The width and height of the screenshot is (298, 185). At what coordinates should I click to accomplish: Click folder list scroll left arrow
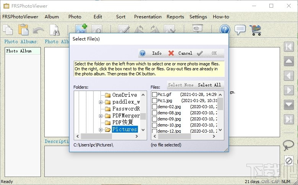click(x=78, y=136)
